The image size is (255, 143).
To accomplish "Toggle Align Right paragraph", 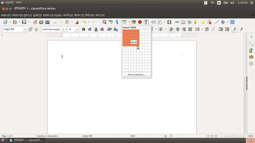I will coord(184,29).
